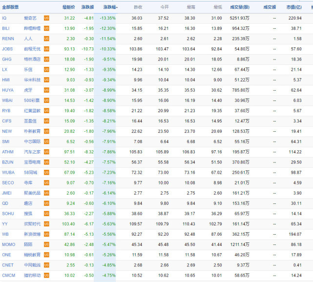Click the US badge in the LX row
Image resolution: width=313 pixels, height=282 pixels.
(46, 70)
